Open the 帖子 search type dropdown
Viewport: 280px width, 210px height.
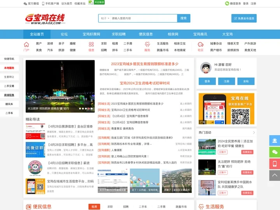[105, 18]
